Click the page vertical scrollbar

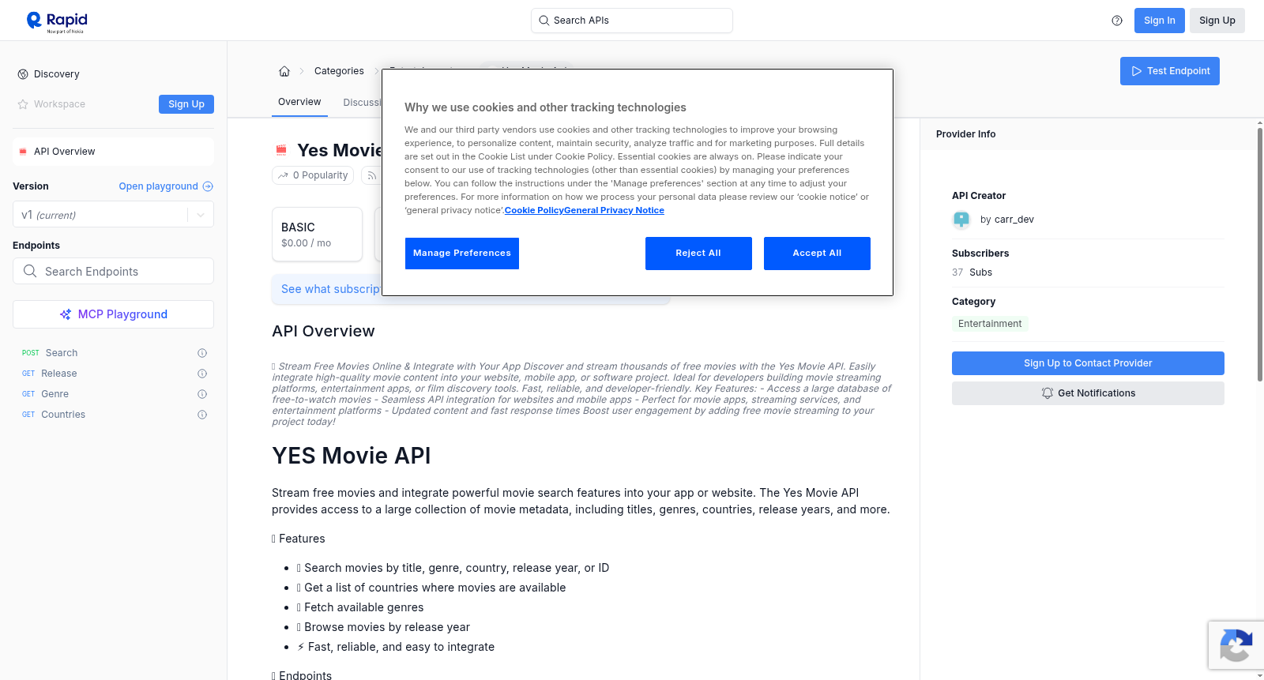click(x=1259, y=254)
